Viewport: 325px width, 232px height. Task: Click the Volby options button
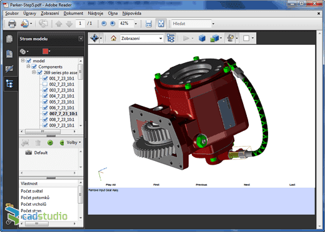[x=73, y=142]
